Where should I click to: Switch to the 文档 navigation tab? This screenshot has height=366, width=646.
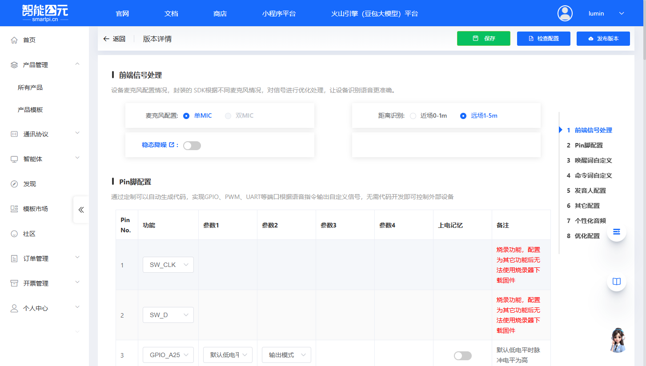(x=171, y=14)
